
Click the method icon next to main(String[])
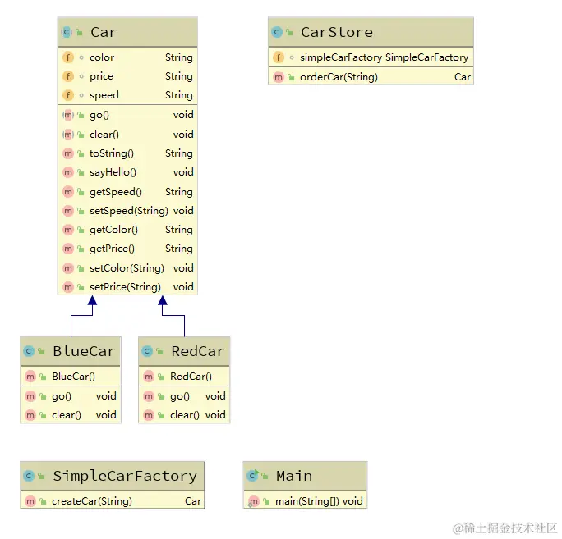[254, 501]
